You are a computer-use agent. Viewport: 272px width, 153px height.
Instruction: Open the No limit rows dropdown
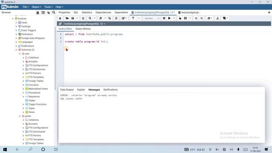click(152, 18)
